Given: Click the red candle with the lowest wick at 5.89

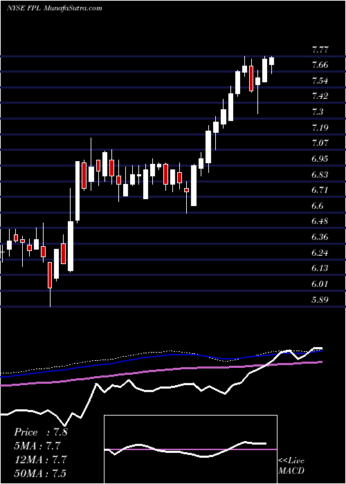Looking at the screenshot, I should (50, 283).
